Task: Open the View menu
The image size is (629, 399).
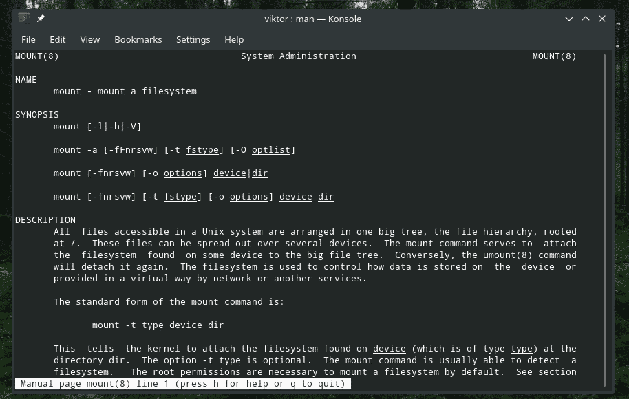Action: [90, 39]
